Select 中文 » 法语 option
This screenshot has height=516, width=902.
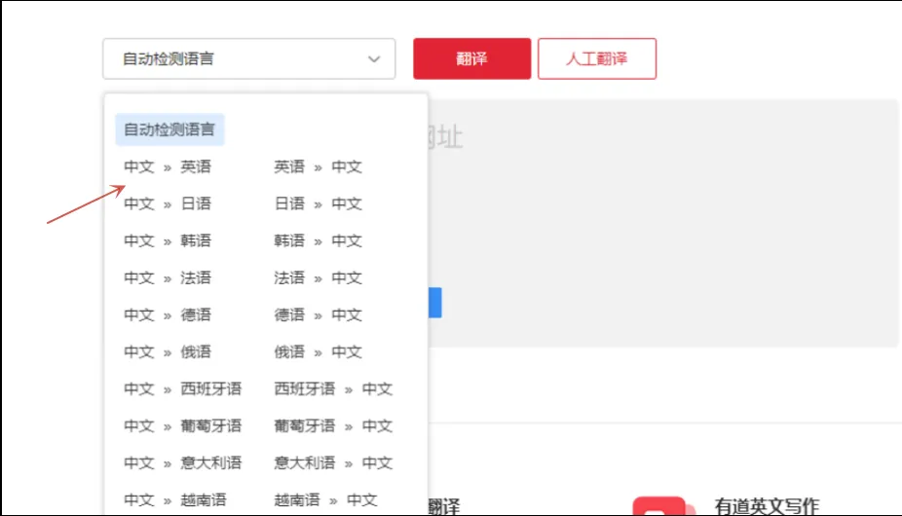pyautogui.click(x=168, y=277)
